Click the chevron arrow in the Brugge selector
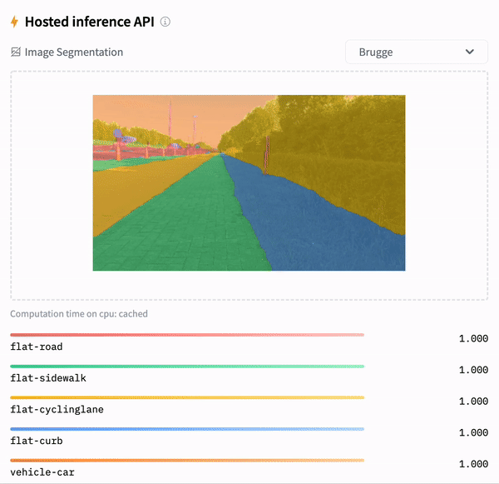The width and height of the screenshot is (499, 484). point(471,52)
